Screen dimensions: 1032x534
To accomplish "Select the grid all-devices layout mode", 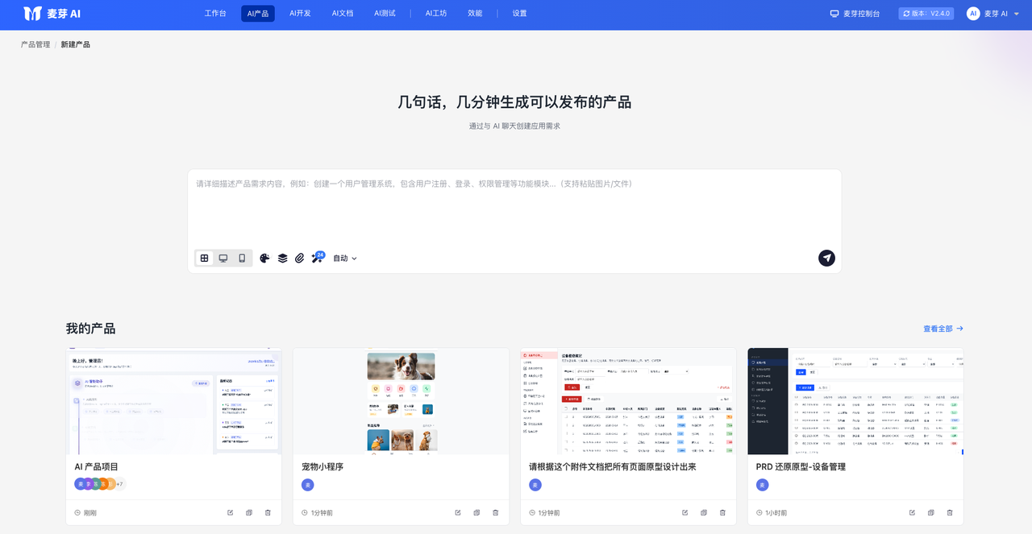I will pyautogui.click(x=205, y=258).
